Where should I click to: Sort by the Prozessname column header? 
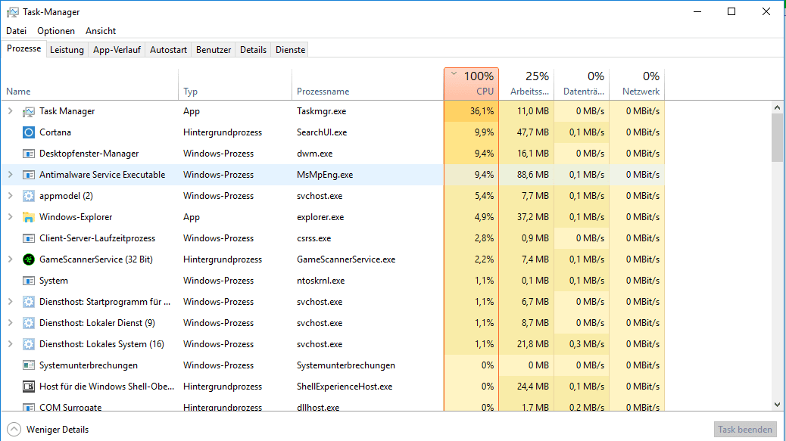367,84
